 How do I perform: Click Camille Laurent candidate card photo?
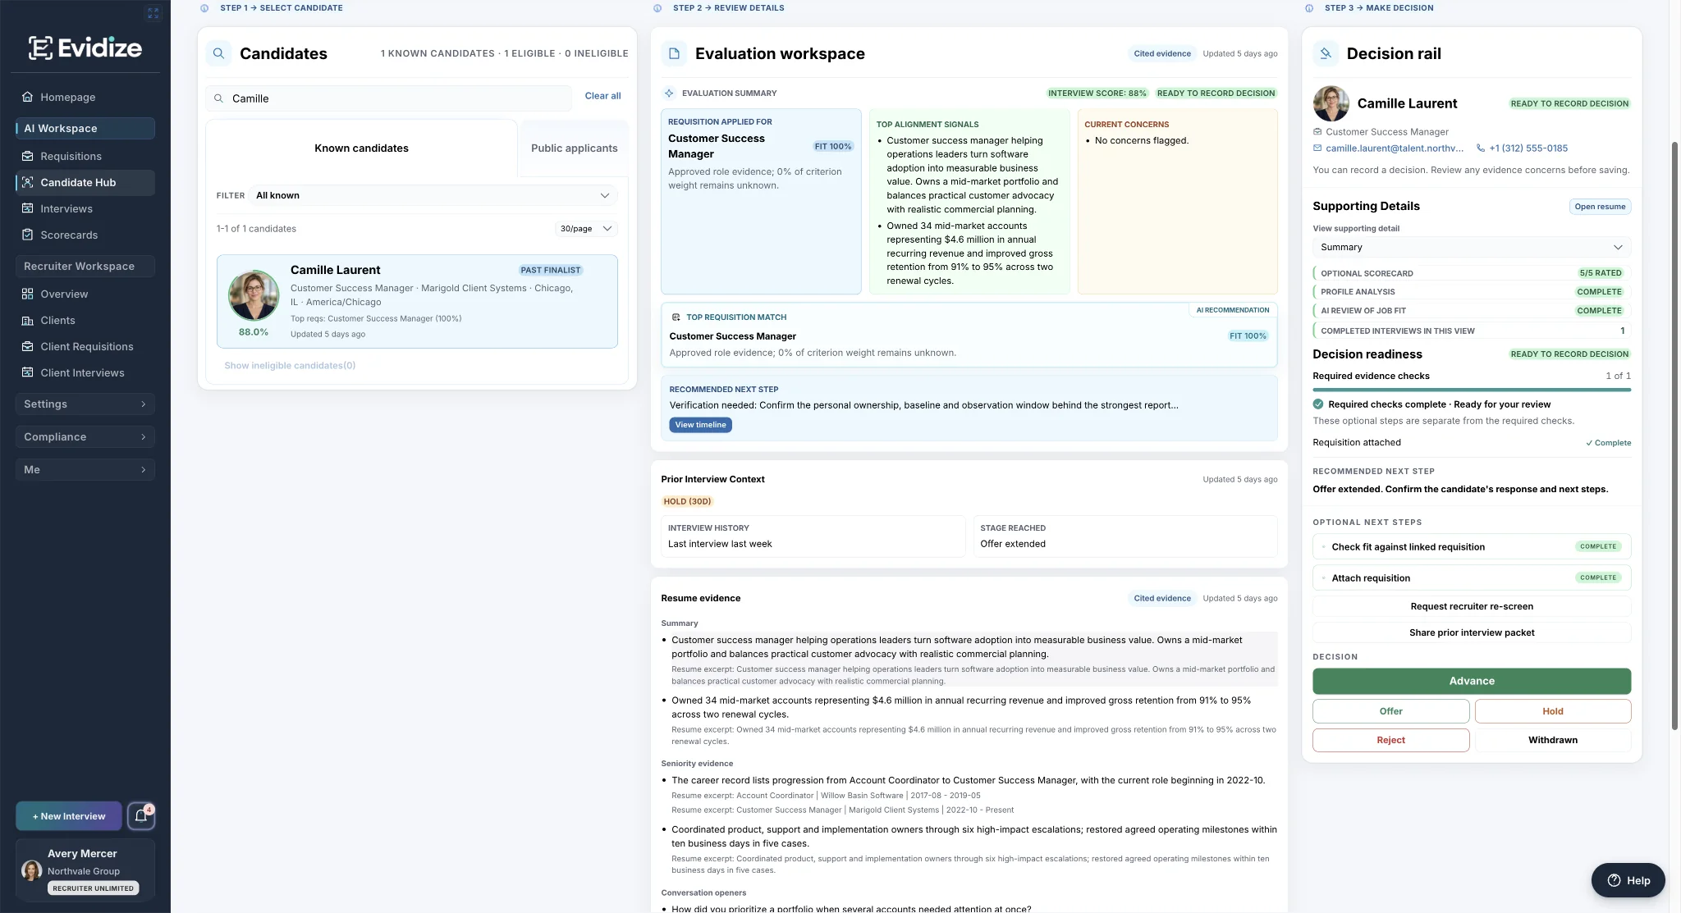click(x=253, y=296)
